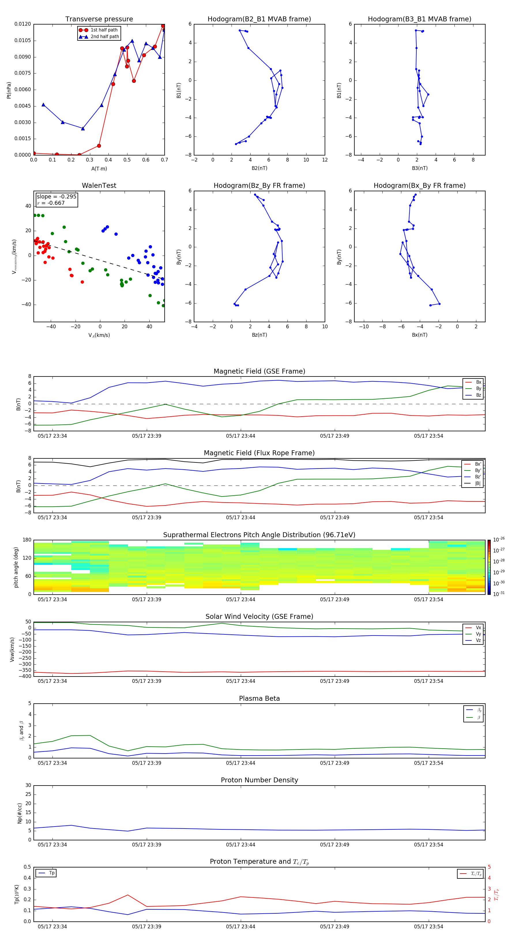Click "05/17 23:44" tick under Plasma Beta panel
This screenshot has width=519, height=952.
pyautogui.click(x=240, y=763)
